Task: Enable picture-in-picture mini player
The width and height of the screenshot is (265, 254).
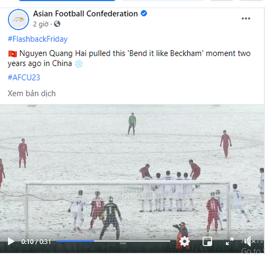Action: pyautogui.click(x=207, y=242)
